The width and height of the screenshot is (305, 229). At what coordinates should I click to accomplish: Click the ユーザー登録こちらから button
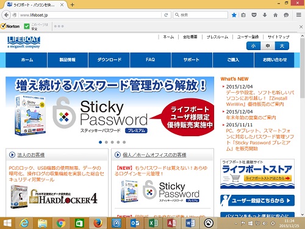tap(257, 200)
